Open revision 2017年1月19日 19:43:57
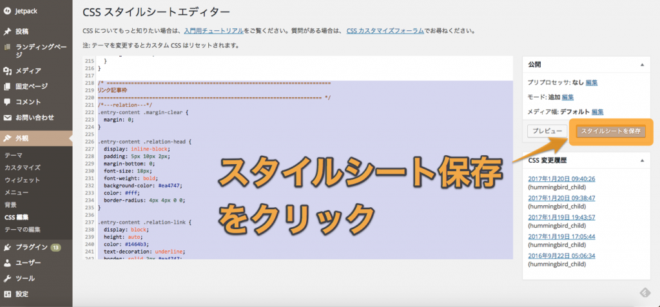This screenshot has height=307, width=660. (561, 218)
